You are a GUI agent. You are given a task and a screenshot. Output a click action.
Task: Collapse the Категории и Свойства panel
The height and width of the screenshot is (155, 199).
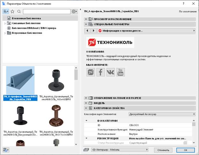click(86, 108)
